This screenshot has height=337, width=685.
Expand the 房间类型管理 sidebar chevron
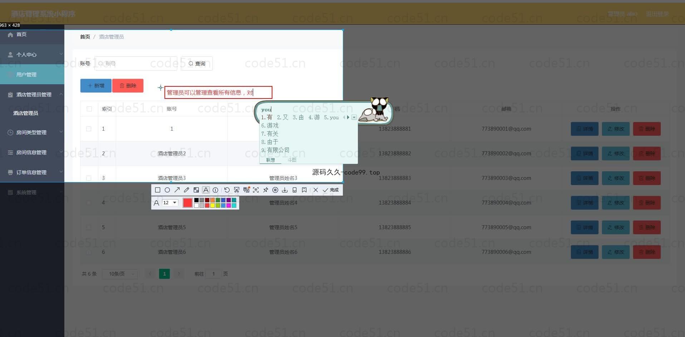point(61,132)
